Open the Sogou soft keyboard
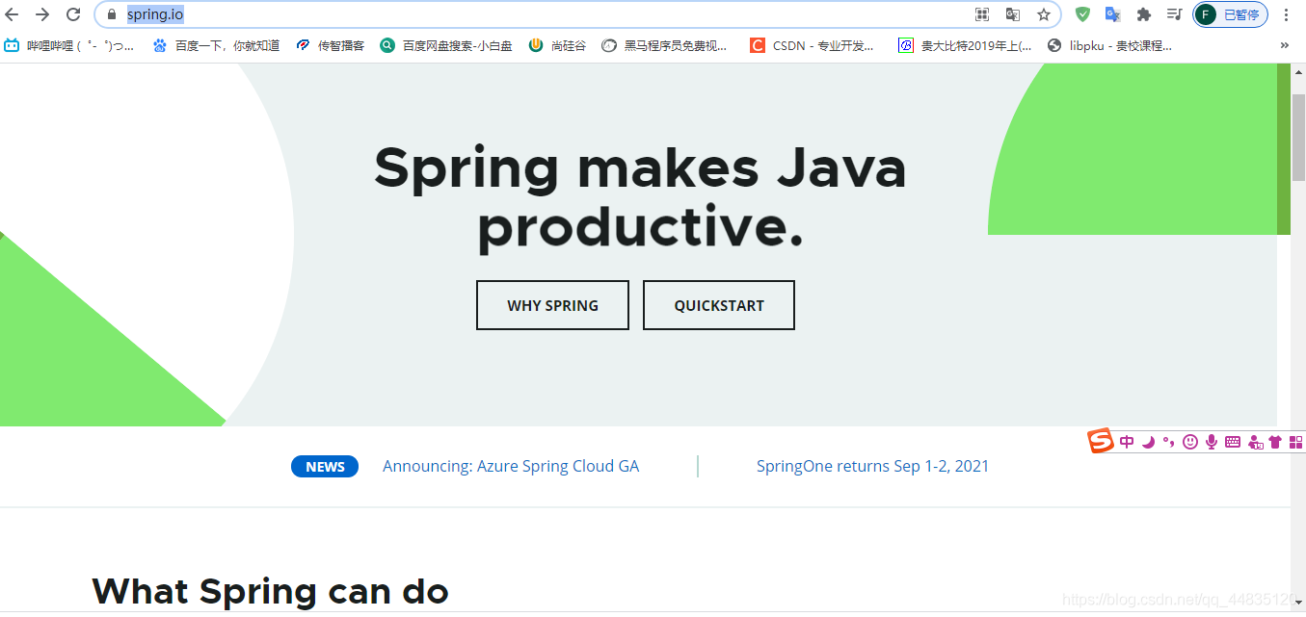 pos(1233,442)
